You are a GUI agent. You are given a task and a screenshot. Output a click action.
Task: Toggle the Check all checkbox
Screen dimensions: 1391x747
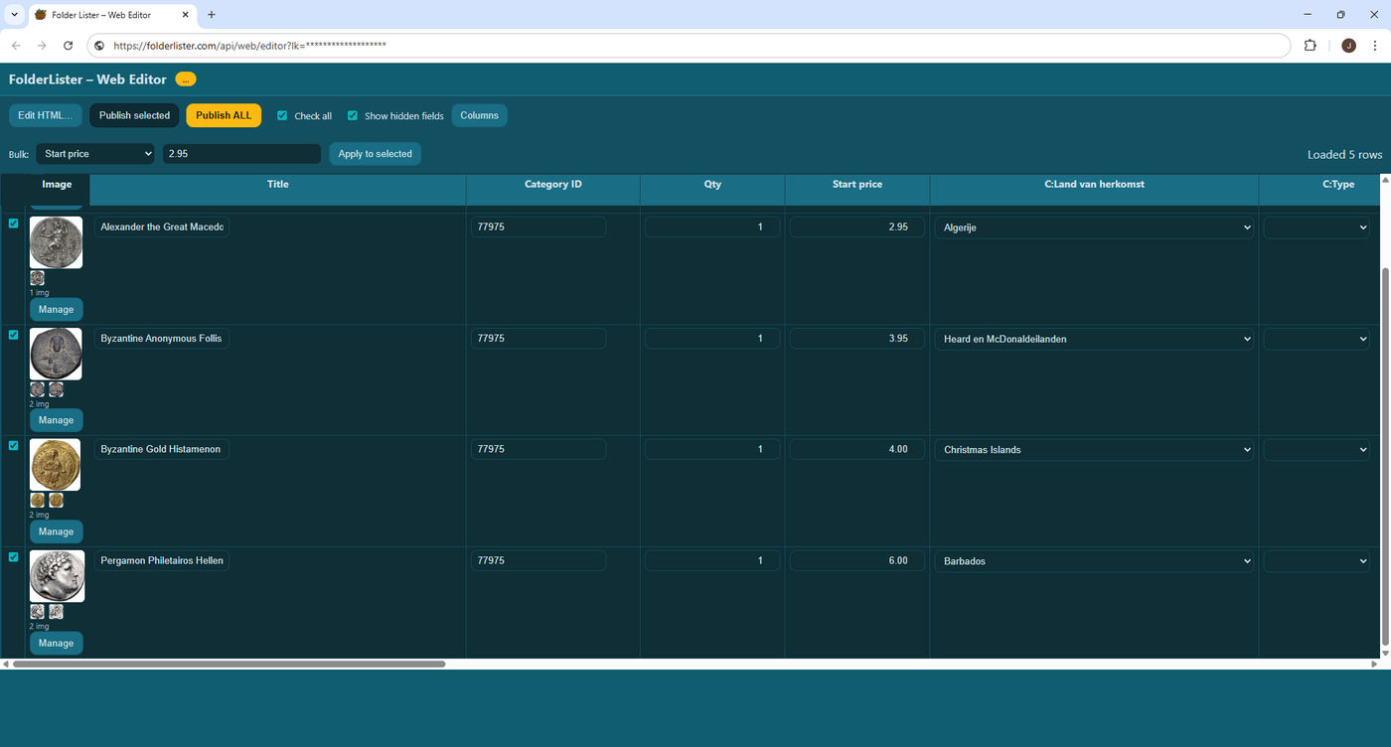(282, 116)
